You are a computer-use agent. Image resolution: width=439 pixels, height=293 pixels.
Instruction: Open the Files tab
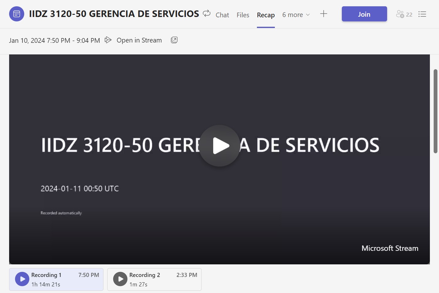click(243, 15)
